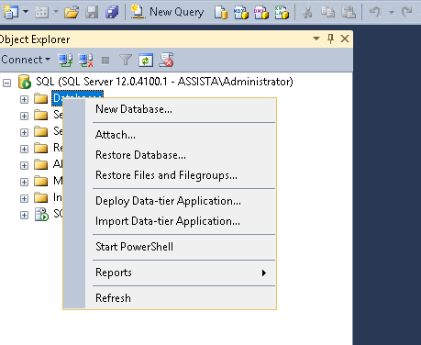Click the Redo arrow icon
This screenshot has width=421, height=345.
point(406,12)
